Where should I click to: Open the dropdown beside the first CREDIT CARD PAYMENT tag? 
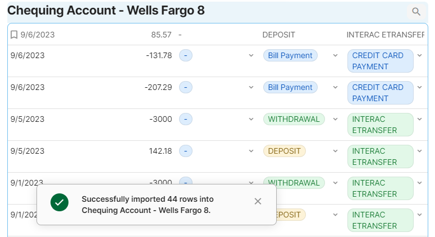(419, 56)
